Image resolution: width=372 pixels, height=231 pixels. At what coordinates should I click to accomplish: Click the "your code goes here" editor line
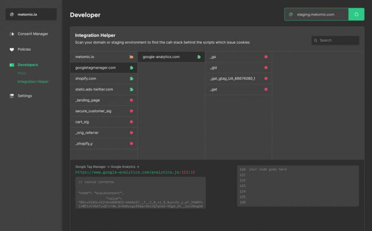(268, 169)
